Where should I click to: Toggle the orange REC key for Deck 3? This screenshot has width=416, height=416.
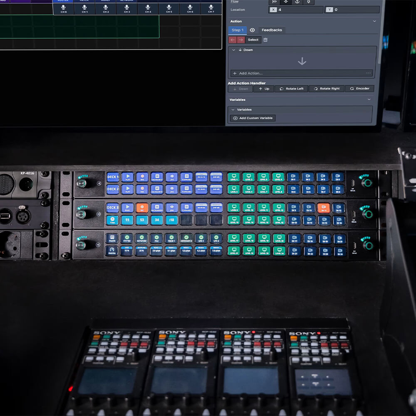click(x=142, y=208)
